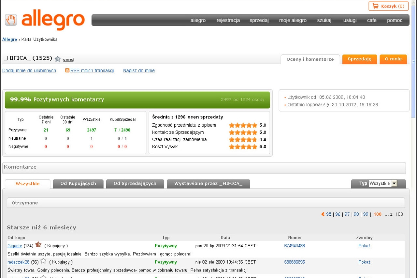The width and height of the screenshot is (417, 278).
Task: Go to comments page 99
Action: tap(366, 214)
